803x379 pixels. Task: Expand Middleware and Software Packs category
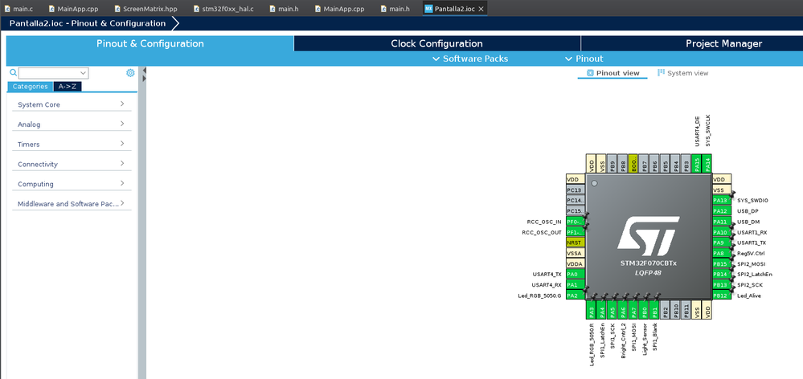(72, 204)
